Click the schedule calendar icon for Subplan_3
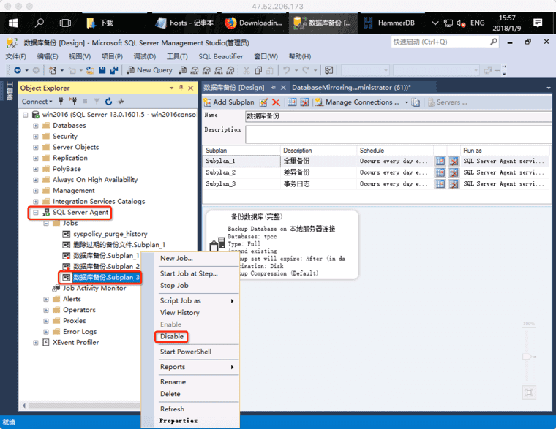 (440, 184)
